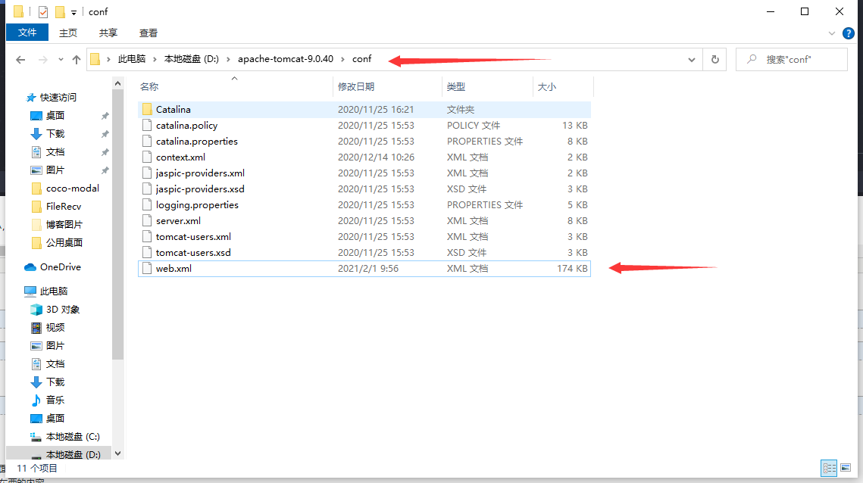Open the address bar history dropdown
863x483 pixels.
691,59
